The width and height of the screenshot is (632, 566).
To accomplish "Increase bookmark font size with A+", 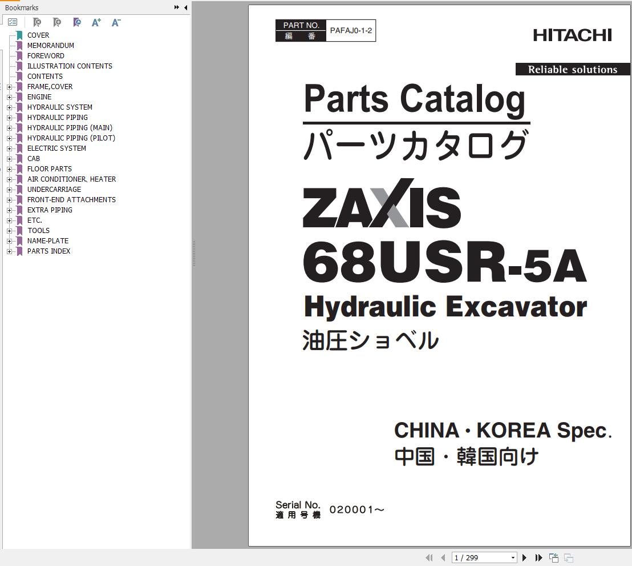I will pos(96,22).
